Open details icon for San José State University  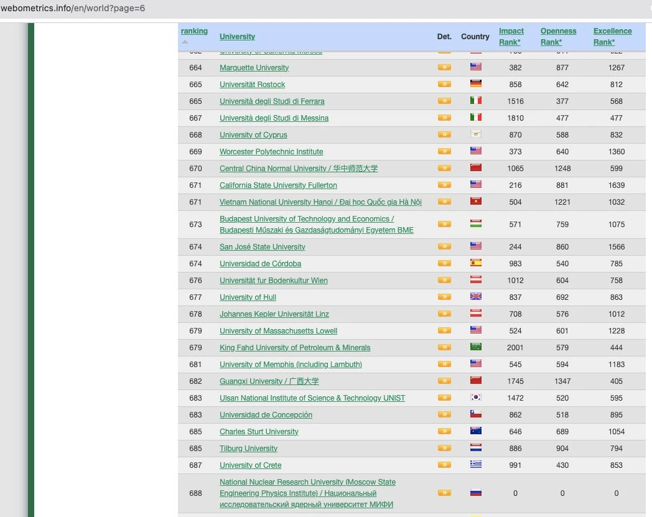coord(444,246)
